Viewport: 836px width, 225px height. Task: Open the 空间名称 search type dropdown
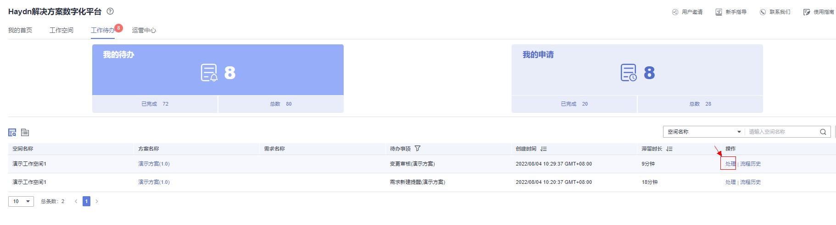click(704, 132)
